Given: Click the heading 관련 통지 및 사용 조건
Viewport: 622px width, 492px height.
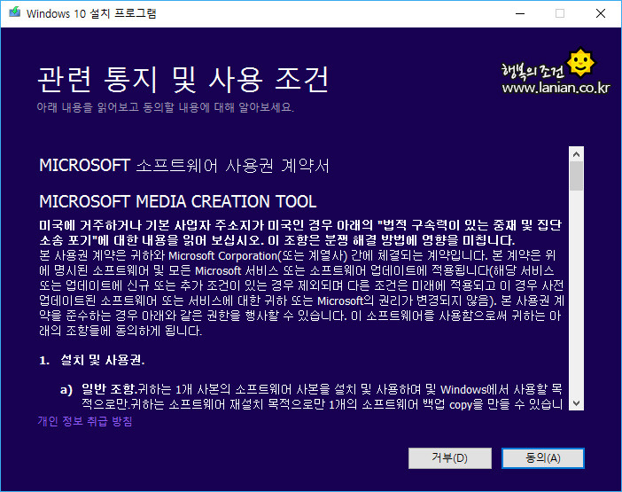Looking at the screenshot, I should click(x=183, y=80).
